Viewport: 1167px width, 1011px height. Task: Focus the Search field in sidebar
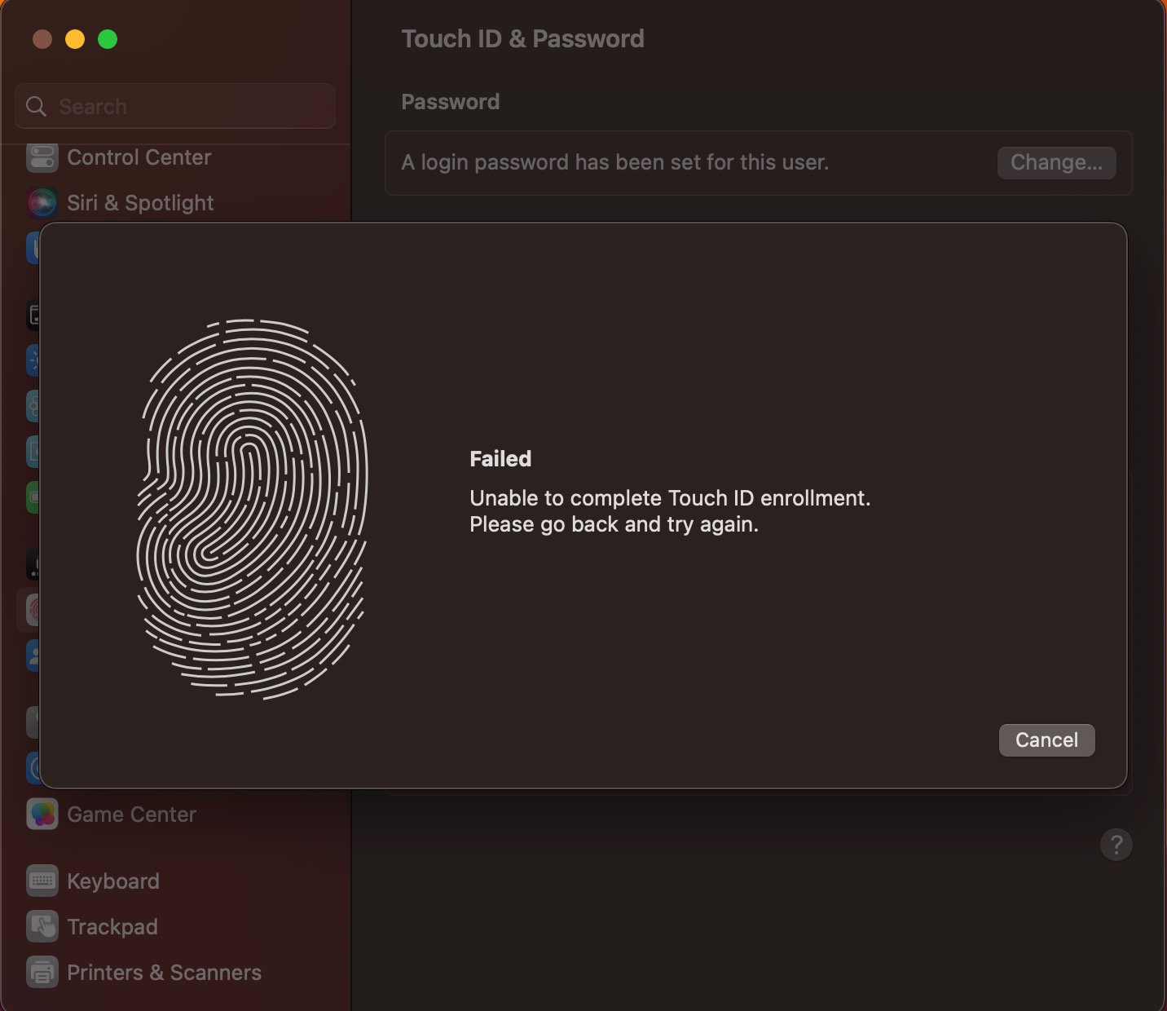click(187, 106)
